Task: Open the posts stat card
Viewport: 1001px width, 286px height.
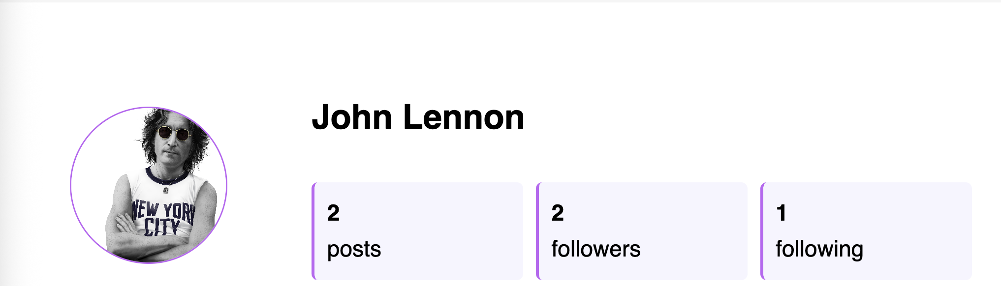Action: [x=418, y=231]
